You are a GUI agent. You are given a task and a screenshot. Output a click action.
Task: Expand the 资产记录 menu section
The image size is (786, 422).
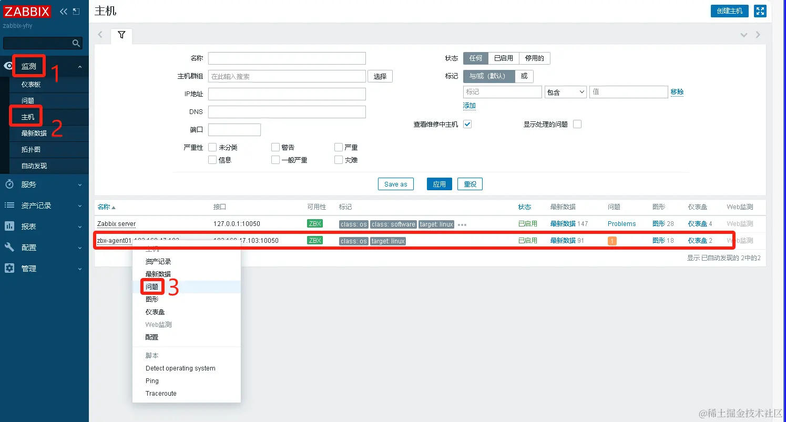tap(80, 205)
